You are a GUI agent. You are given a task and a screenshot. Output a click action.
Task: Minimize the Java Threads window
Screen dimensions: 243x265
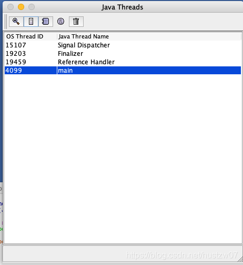pos(21,7)
